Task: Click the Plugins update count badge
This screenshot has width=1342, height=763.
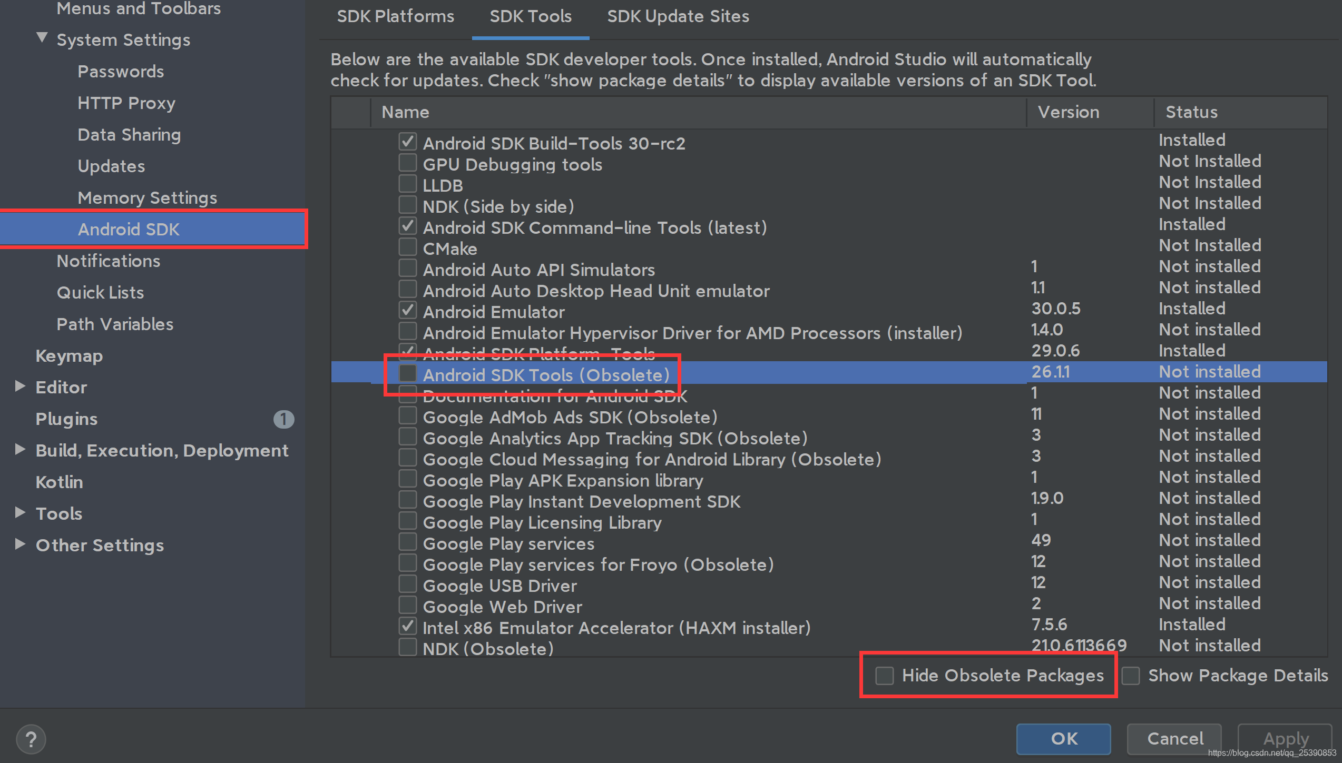Action: 283,419
